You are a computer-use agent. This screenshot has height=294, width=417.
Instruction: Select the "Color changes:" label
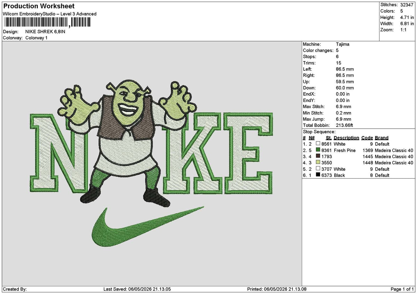[x=318, y=50]
